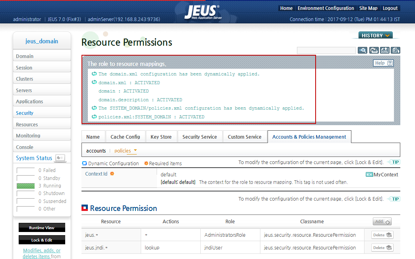Click the orange asterisk beside Context Id
The height and width of the screenshot is (259, 415).
[x=112, y=174]
